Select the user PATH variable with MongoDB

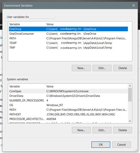[x=69, y=38]
